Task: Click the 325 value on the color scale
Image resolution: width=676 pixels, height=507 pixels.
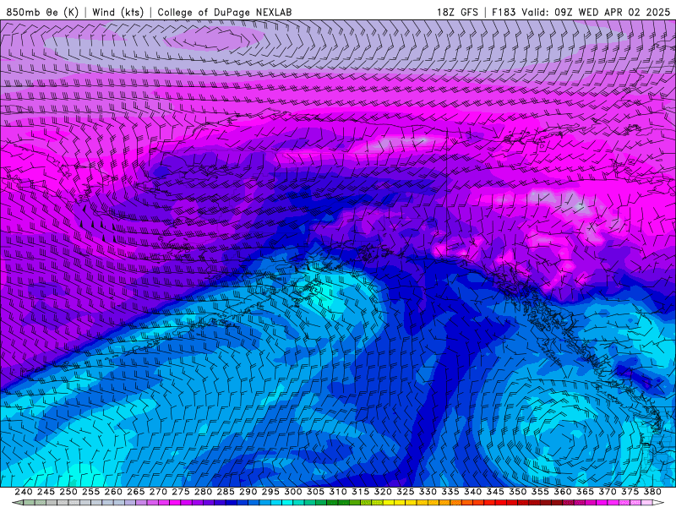Action: (x=406, y=492)
